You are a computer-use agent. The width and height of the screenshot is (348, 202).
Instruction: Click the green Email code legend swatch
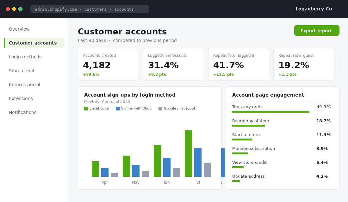86,109
